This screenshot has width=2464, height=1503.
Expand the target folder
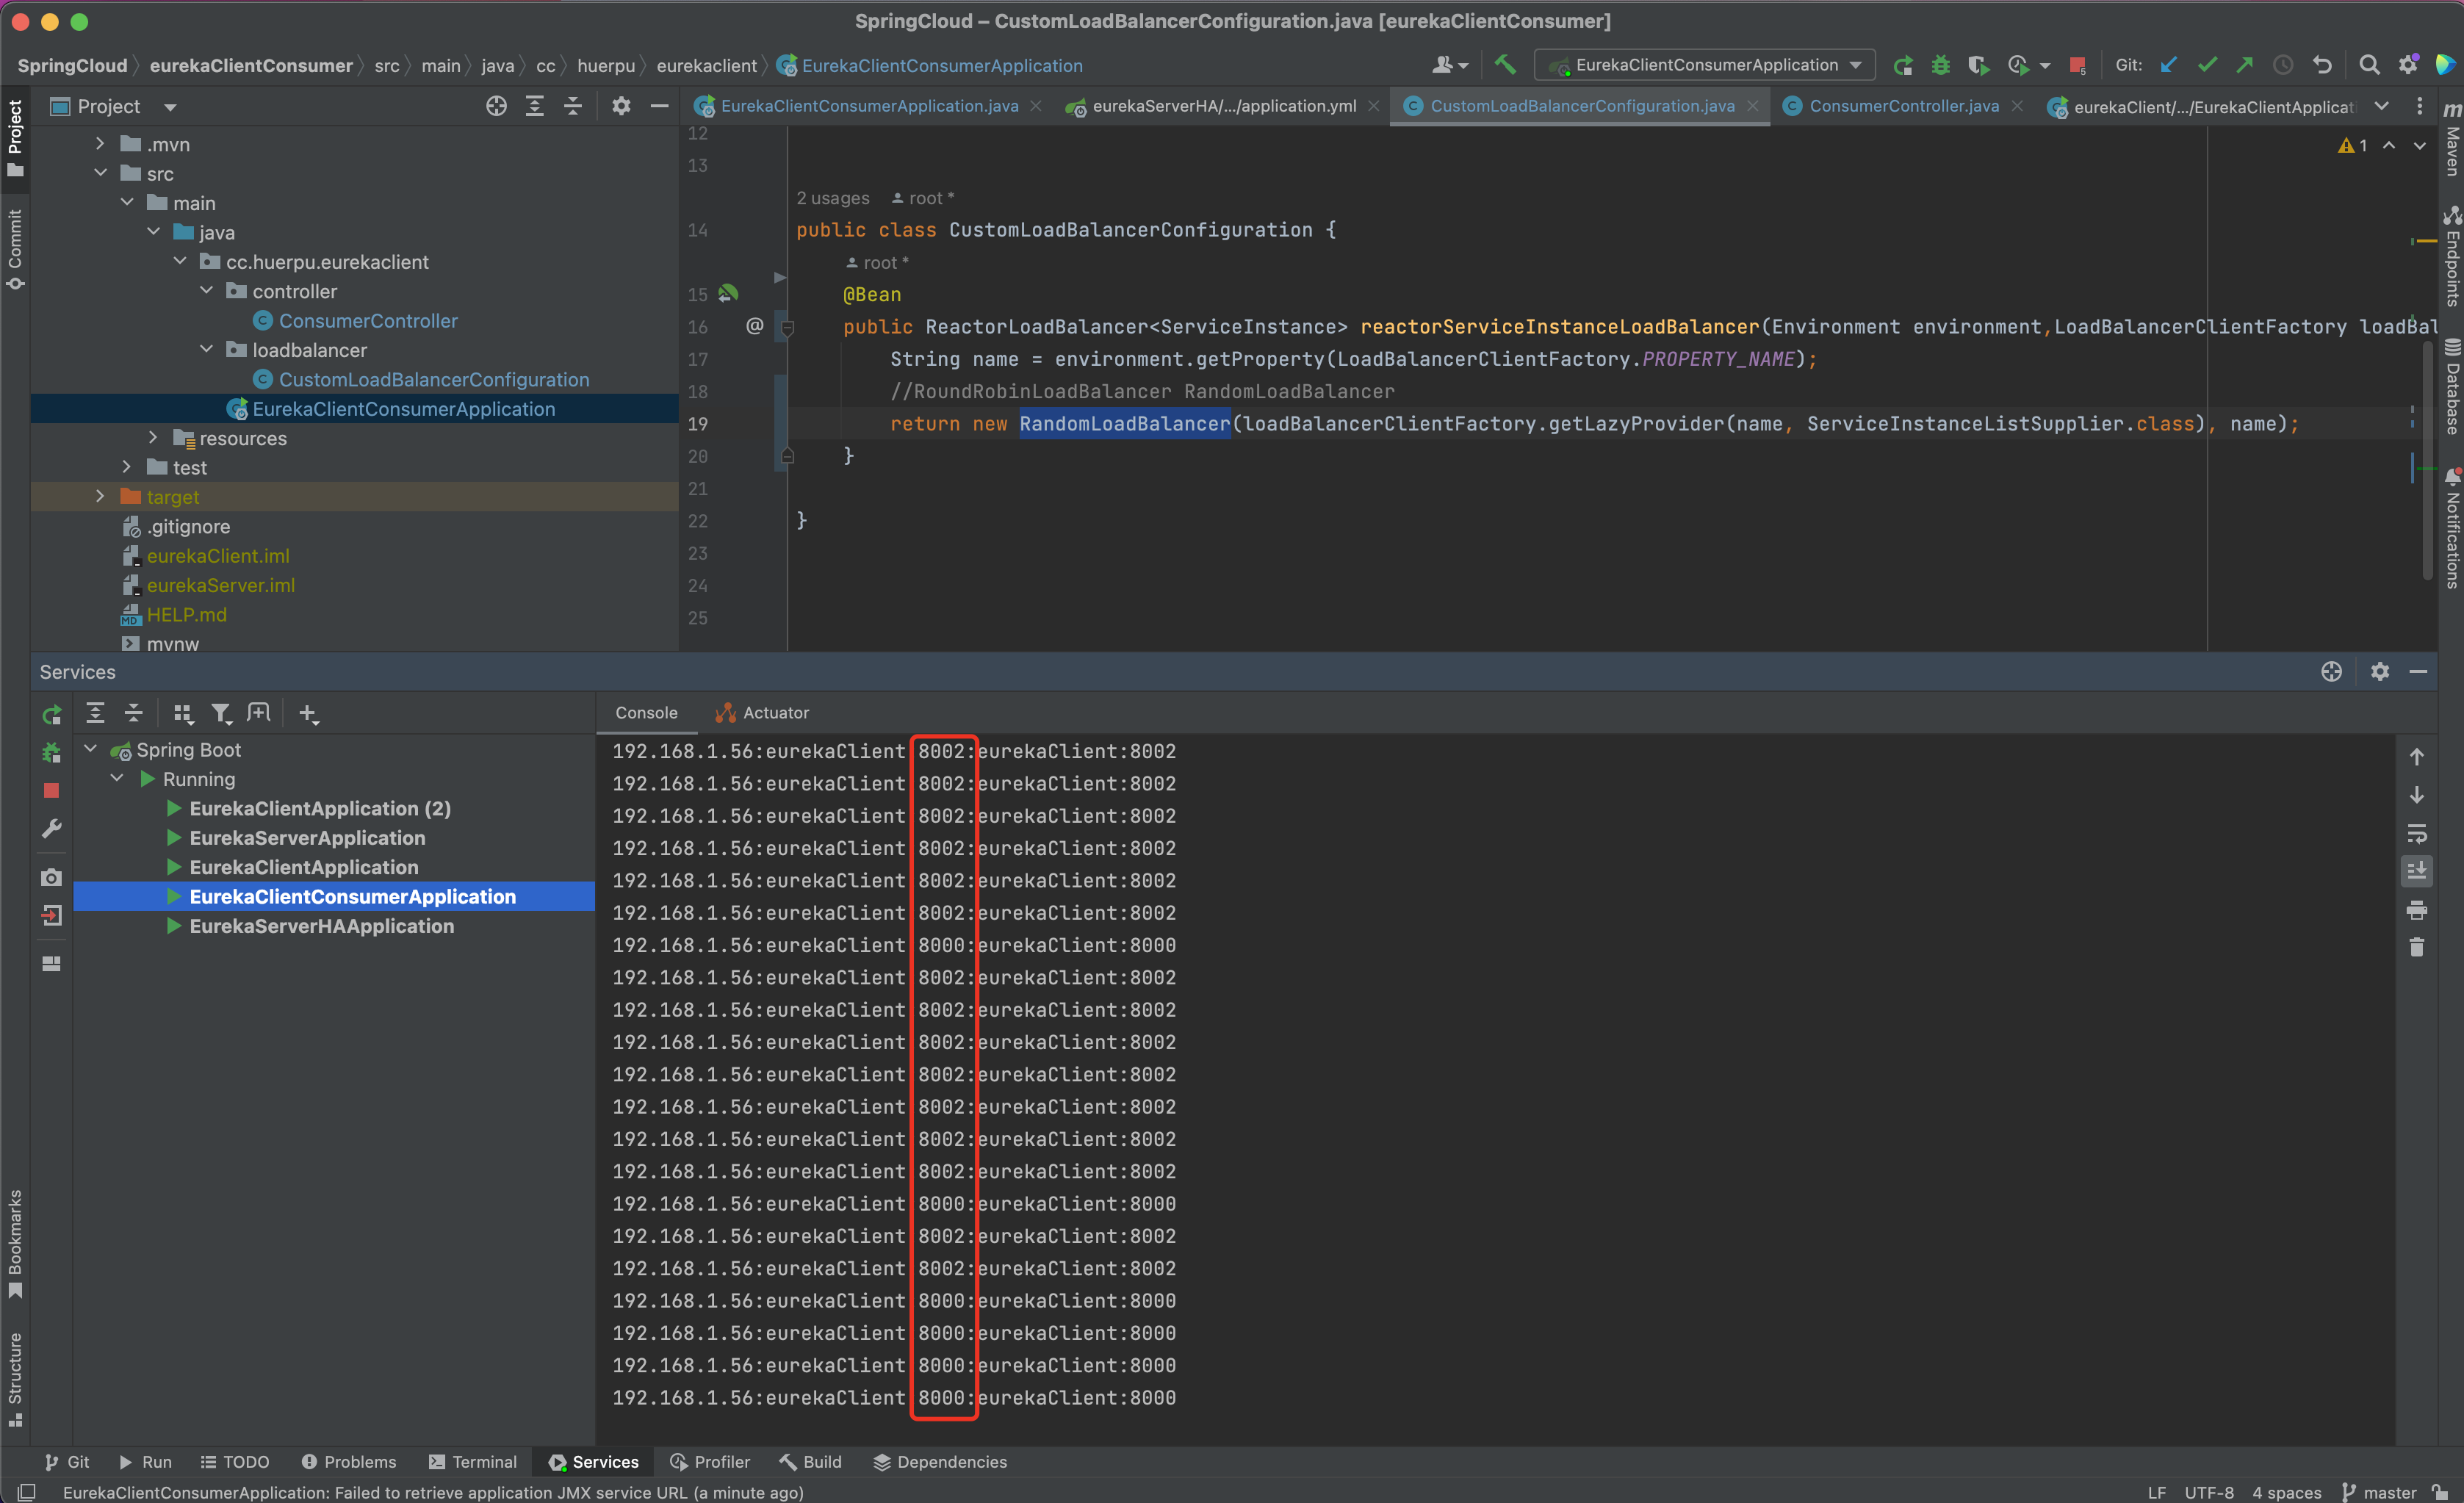coord(99,496)
